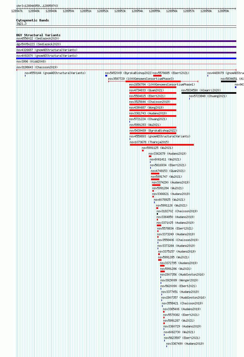244x357 pixels.
Task: Click the nsv5578834 (Ebert2021) label
Action: (x=175, y=228)
